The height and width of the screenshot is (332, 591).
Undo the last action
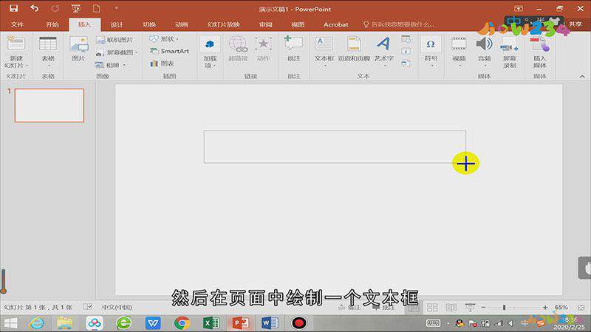pyautogui.click(x=34, y=8)
